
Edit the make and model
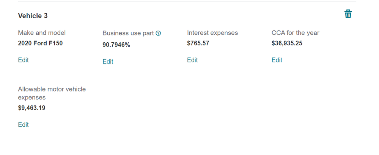23,60
